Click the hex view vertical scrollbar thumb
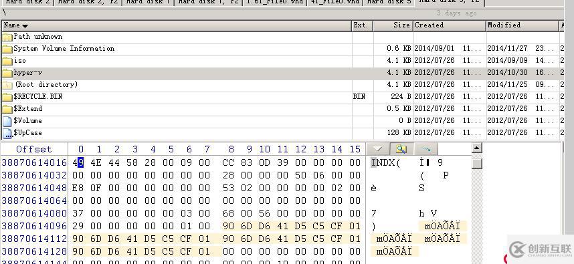 click(x=476, y=163)
